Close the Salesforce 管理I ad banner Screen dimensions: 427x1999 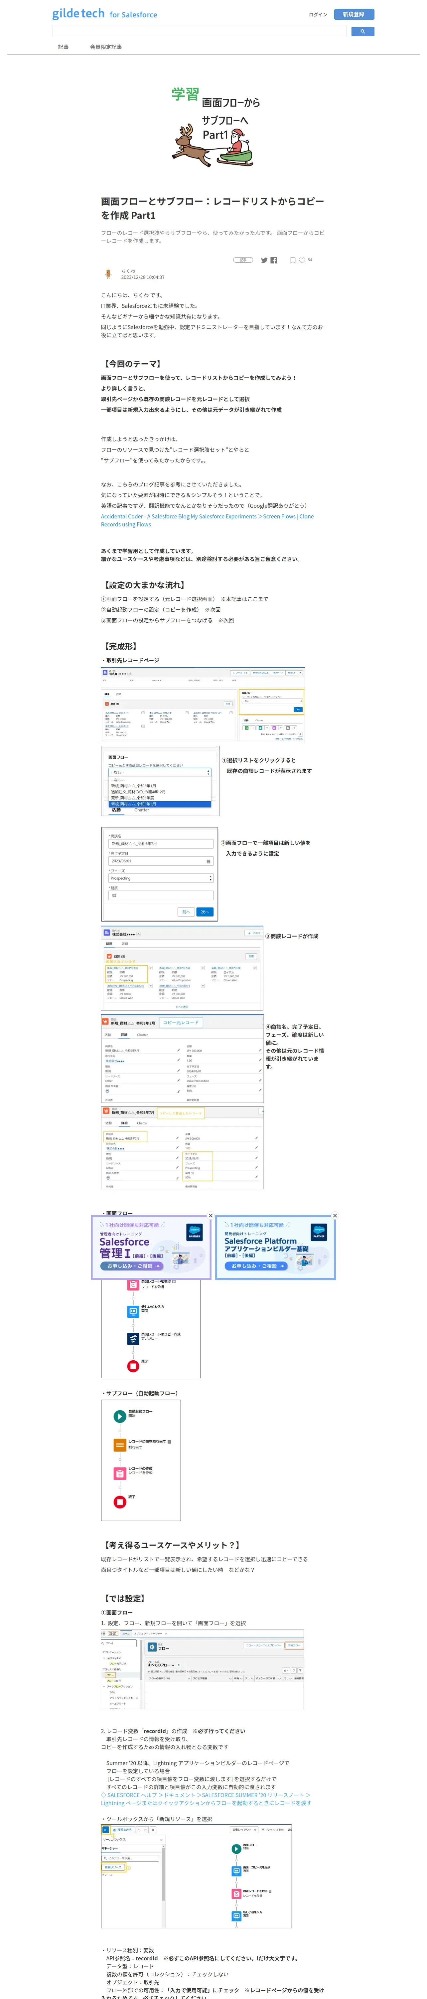pyautogui.click(x=210, y=1215)
